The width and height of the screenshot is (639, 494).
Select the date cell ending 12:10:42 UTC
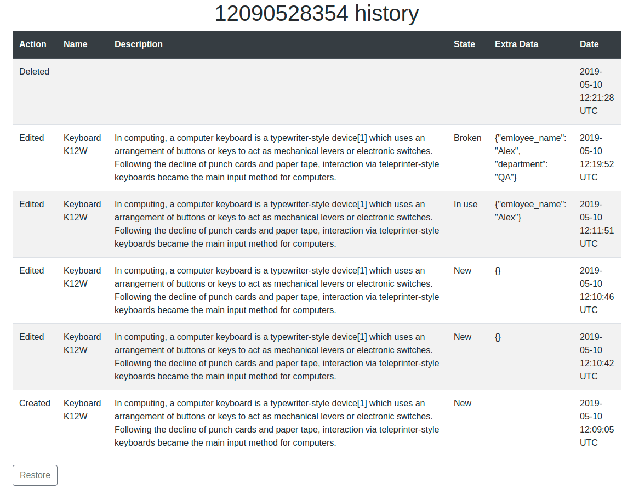[x=596, y=357]
